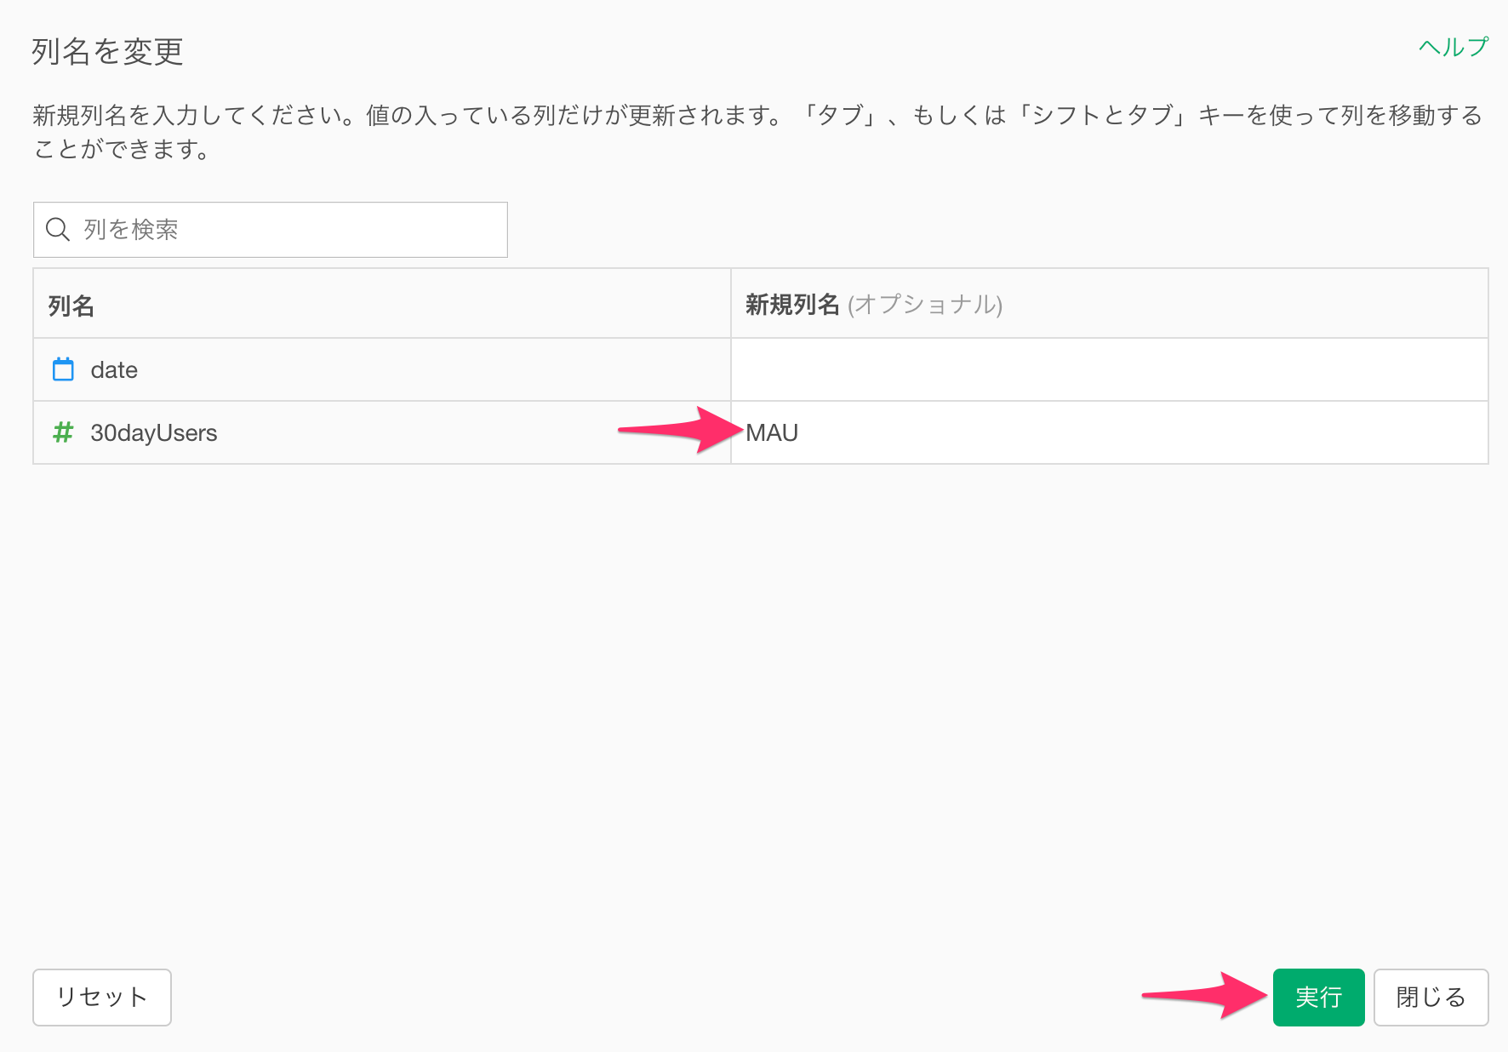
Task: Click the calendar icon beside date
Action: 63,369
